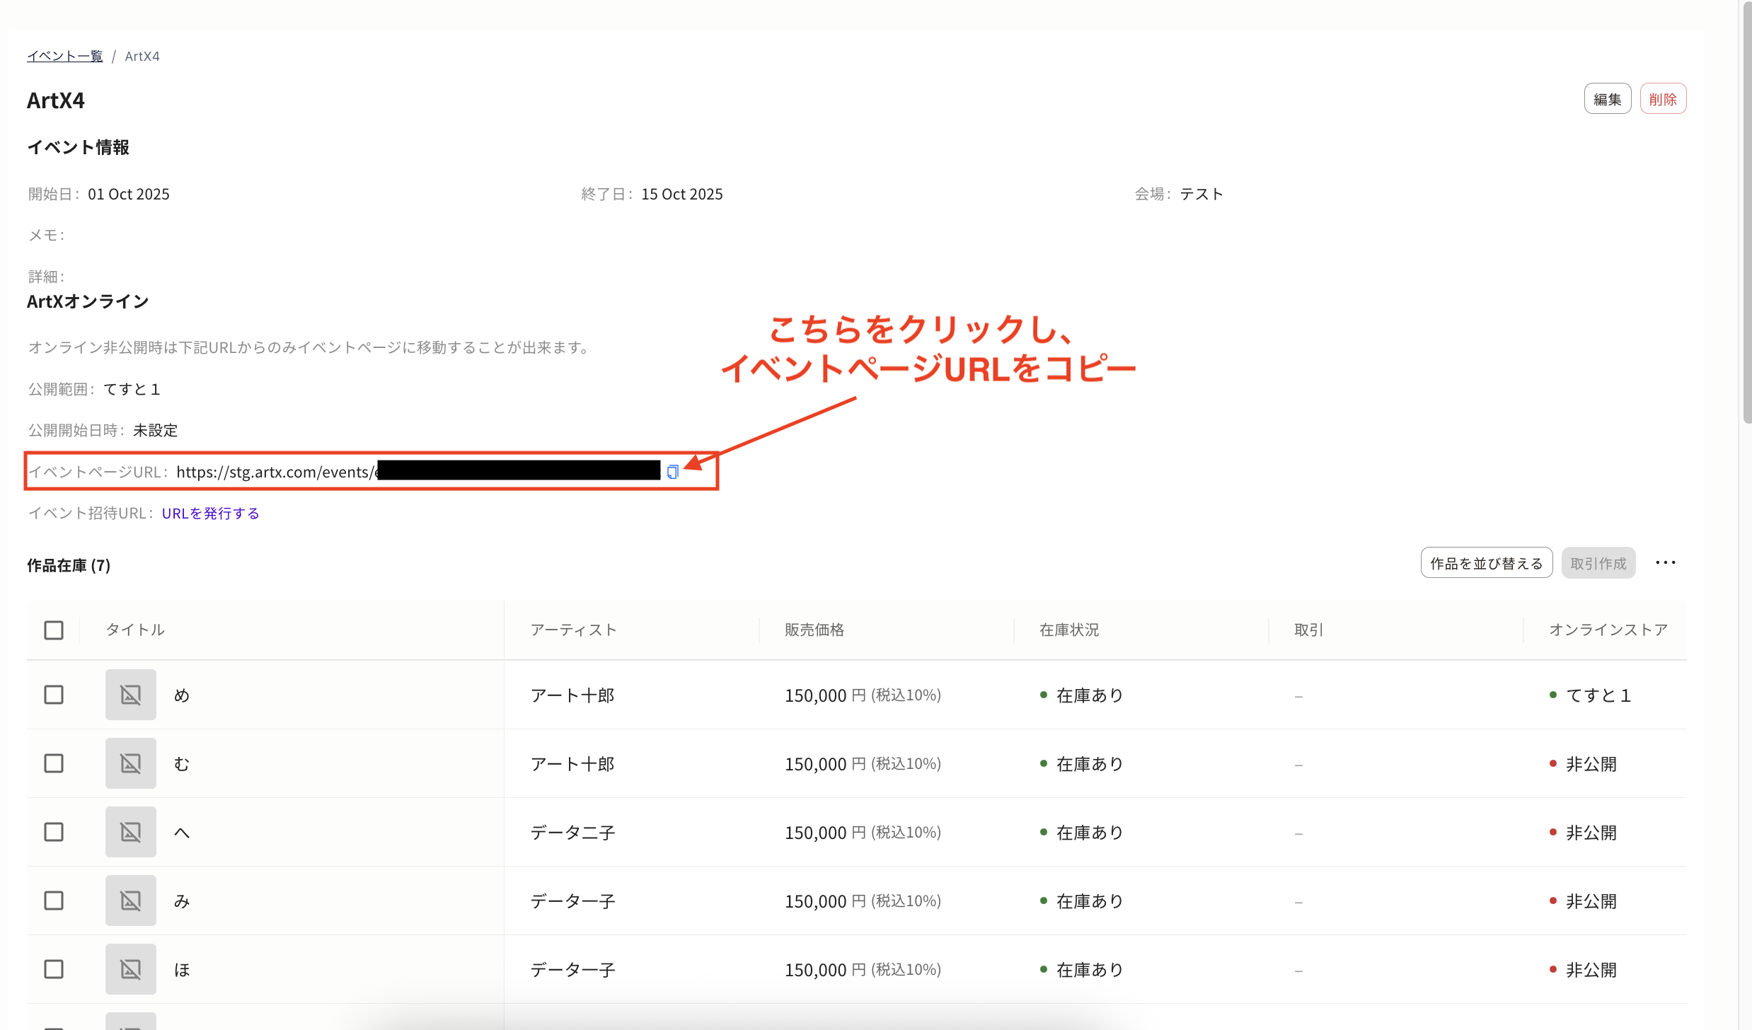1752x1030 pixels.
Task: Click the 取引作成 button
Action: pyautogui.click(x=1598, y=562)
